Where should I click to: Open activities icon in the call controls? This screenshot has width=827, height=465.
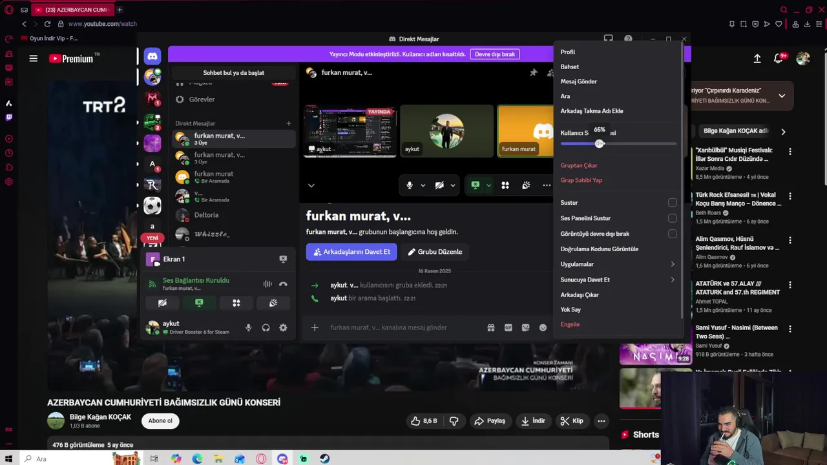505,185
